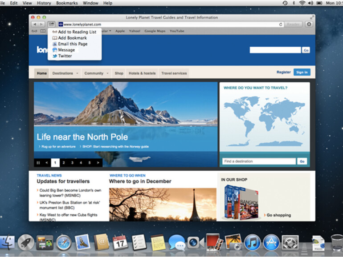
Task: Open Finder in the Dock
Action: (x=7, y=242)
